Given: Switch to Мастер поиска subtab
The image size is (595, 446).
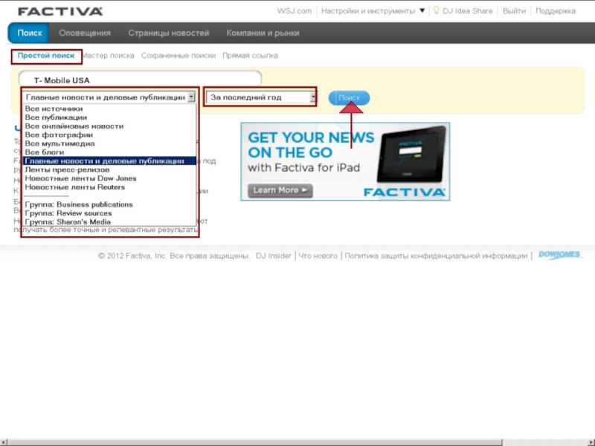Looking at the screenshot, I should click(x=109, y=55).
